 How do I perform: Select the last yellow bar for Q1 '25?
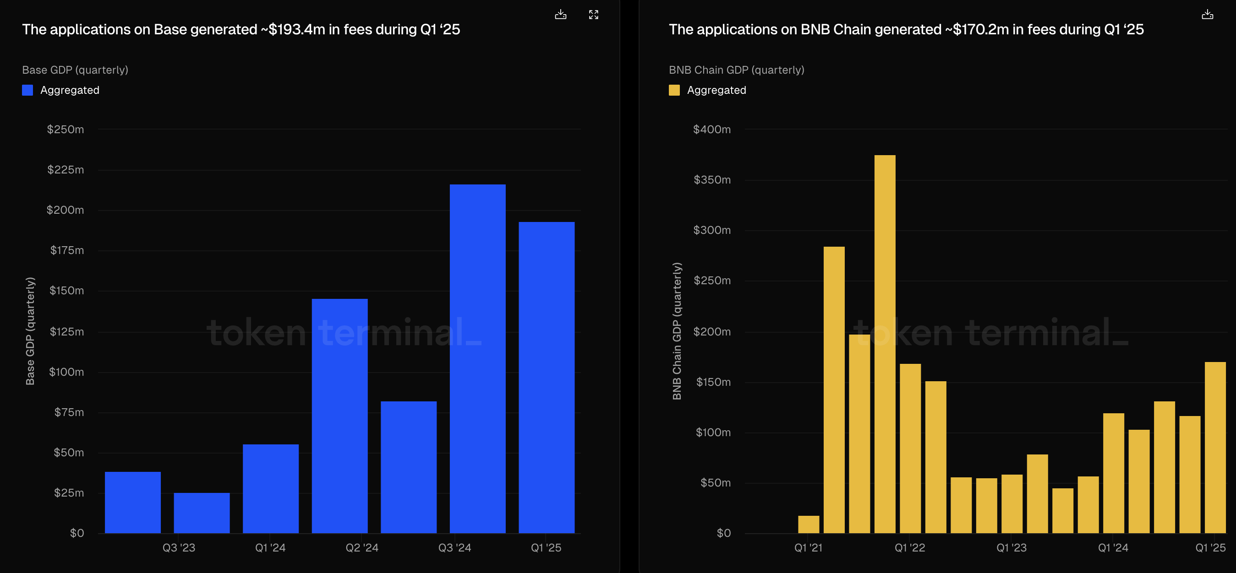click(x=1215, y=448)
